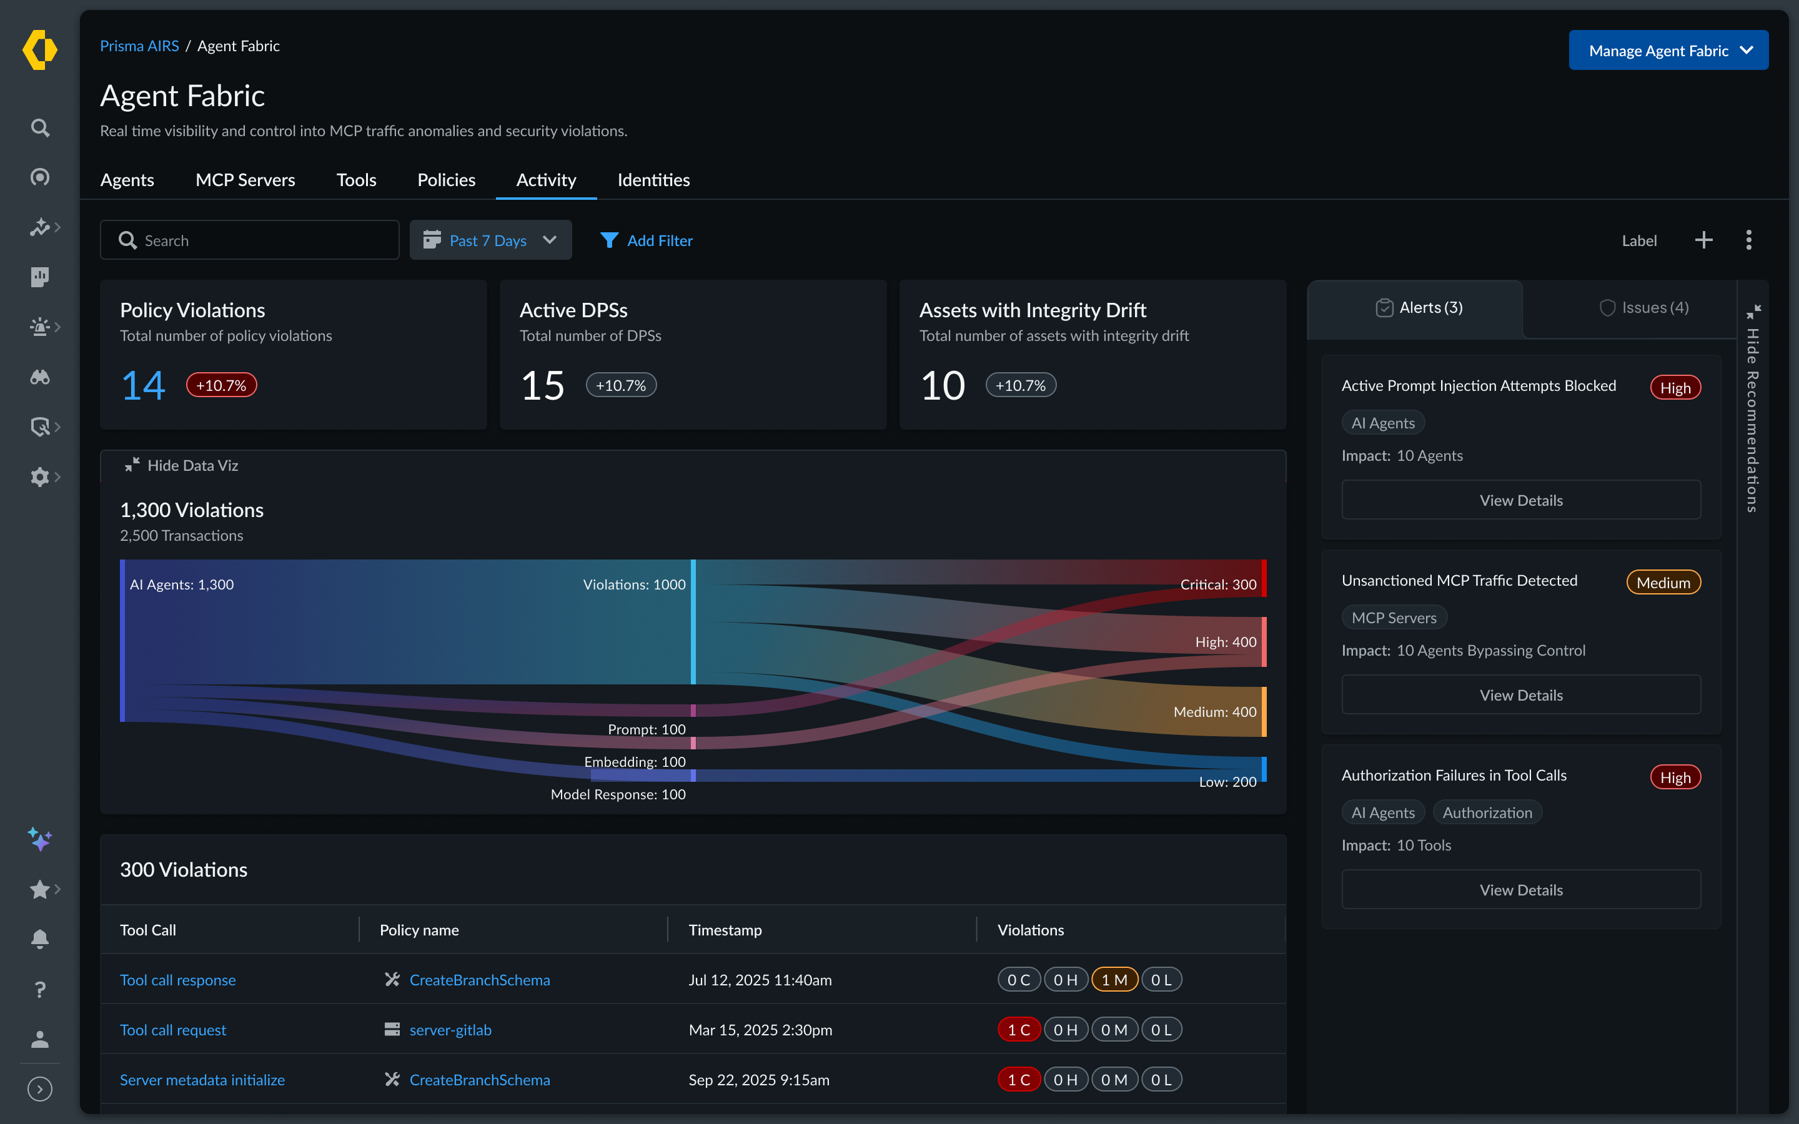Open the Past 7 Days dropdown
The height and width of the screenshot is (1124, 1799).
(x=490, y=240)
